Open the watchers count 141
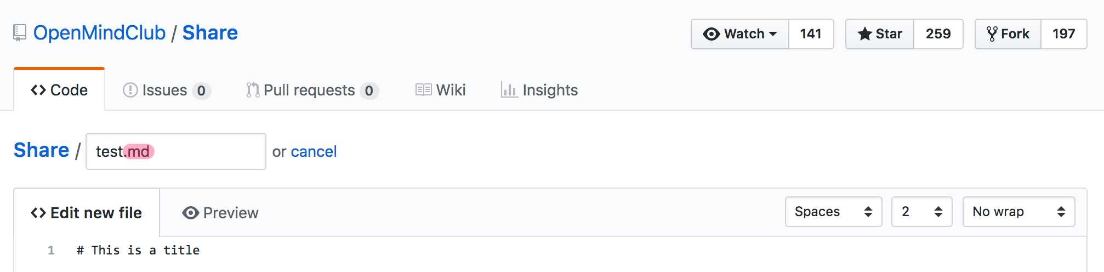1104x272 pixels. coord(811,34)
